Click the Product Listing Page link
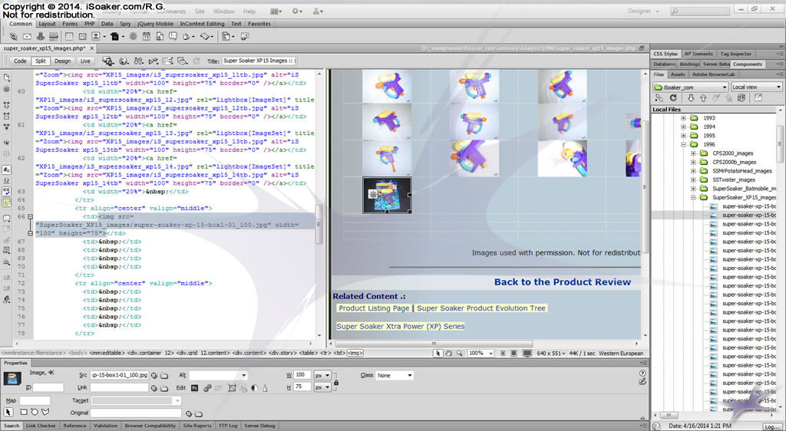 (374, 308)
